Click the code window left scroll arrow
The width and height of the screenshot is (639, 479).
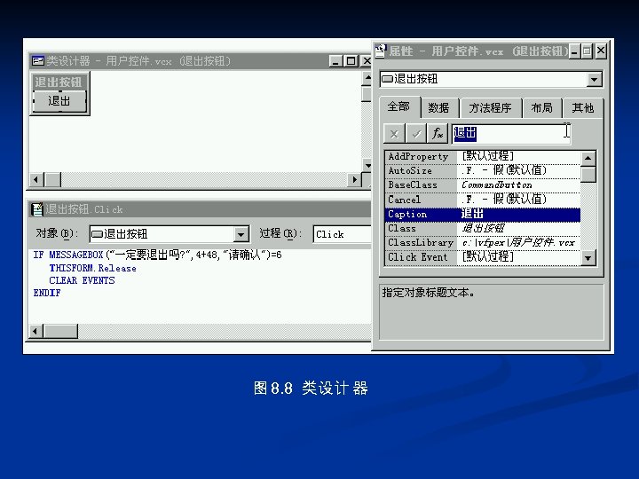[35, 331]
